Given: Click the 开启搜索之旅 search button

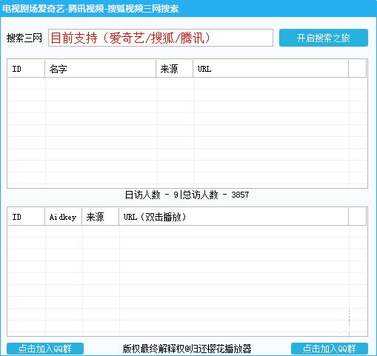Looking at the screenshot, I should point(324,38).
